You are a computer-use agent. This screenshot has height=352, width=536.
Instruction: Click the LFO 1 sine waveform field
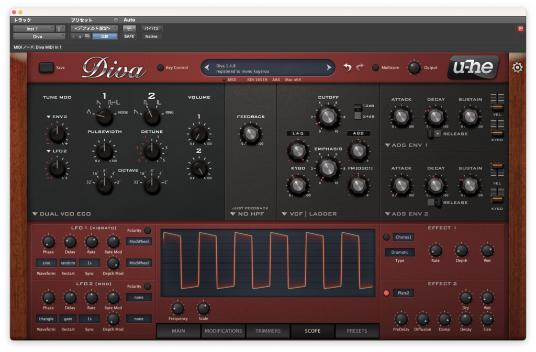point(46,263)
